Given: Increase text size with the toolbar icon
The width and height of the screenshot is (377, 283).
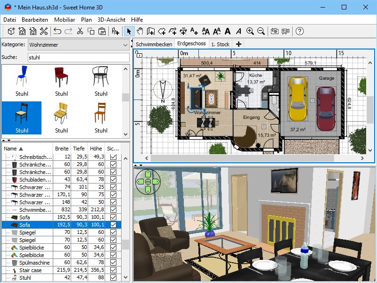Looking at the screenshot, I should (205, 31).
